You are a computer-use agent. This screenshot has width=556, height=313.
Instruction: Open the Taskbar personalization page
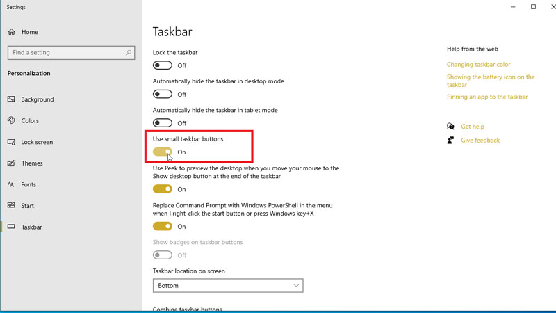31,227
